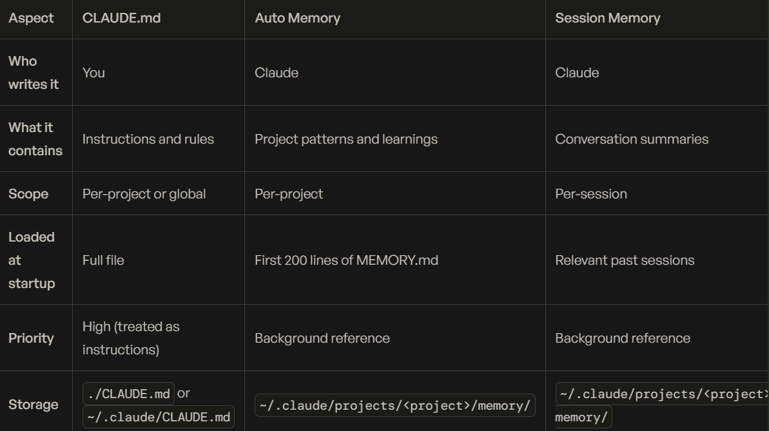Viewport: 769px width, 431px height.
Task: Click the 'CLAUDE.md' column header
Action: click(121, 18)
